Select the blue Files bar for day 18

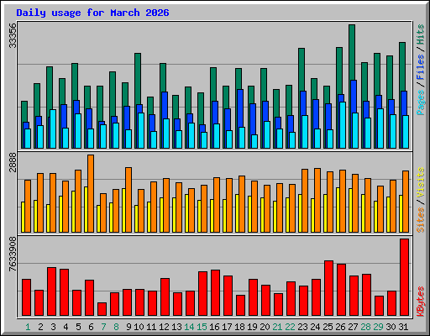point(240,108)
